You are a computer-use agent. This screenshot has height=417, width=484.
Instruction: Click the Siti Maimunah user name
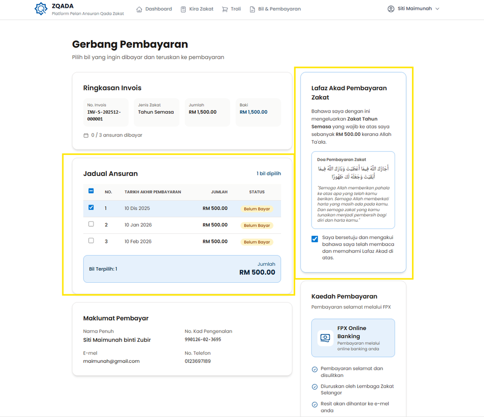(415, 8)
